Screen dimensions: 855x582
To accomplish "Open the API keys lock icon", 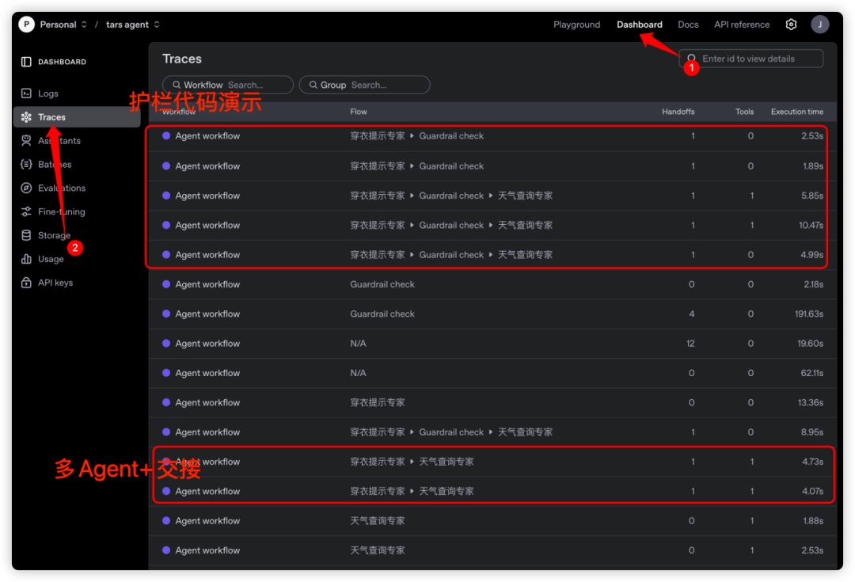I will (x=26, y=283).
